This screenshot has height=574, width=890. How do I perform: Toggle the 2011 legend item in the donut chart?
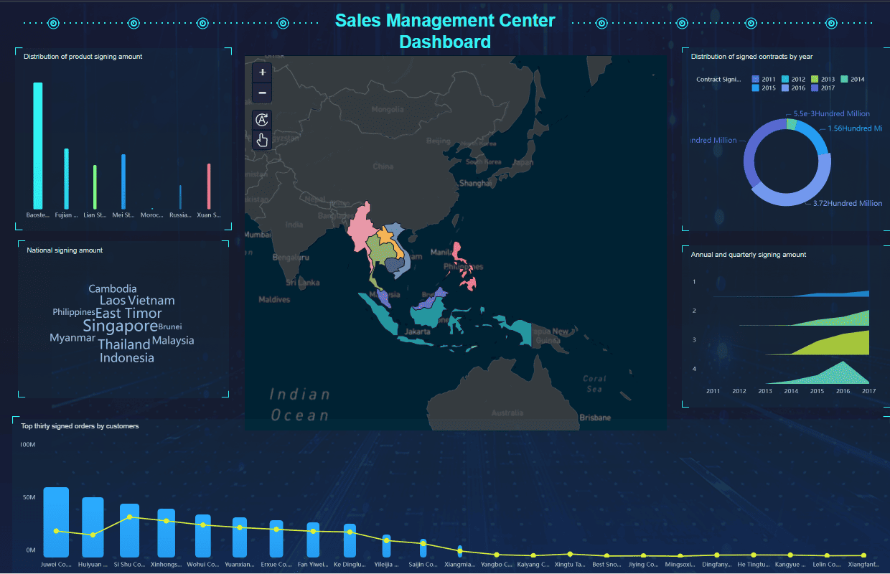[764, 79]
